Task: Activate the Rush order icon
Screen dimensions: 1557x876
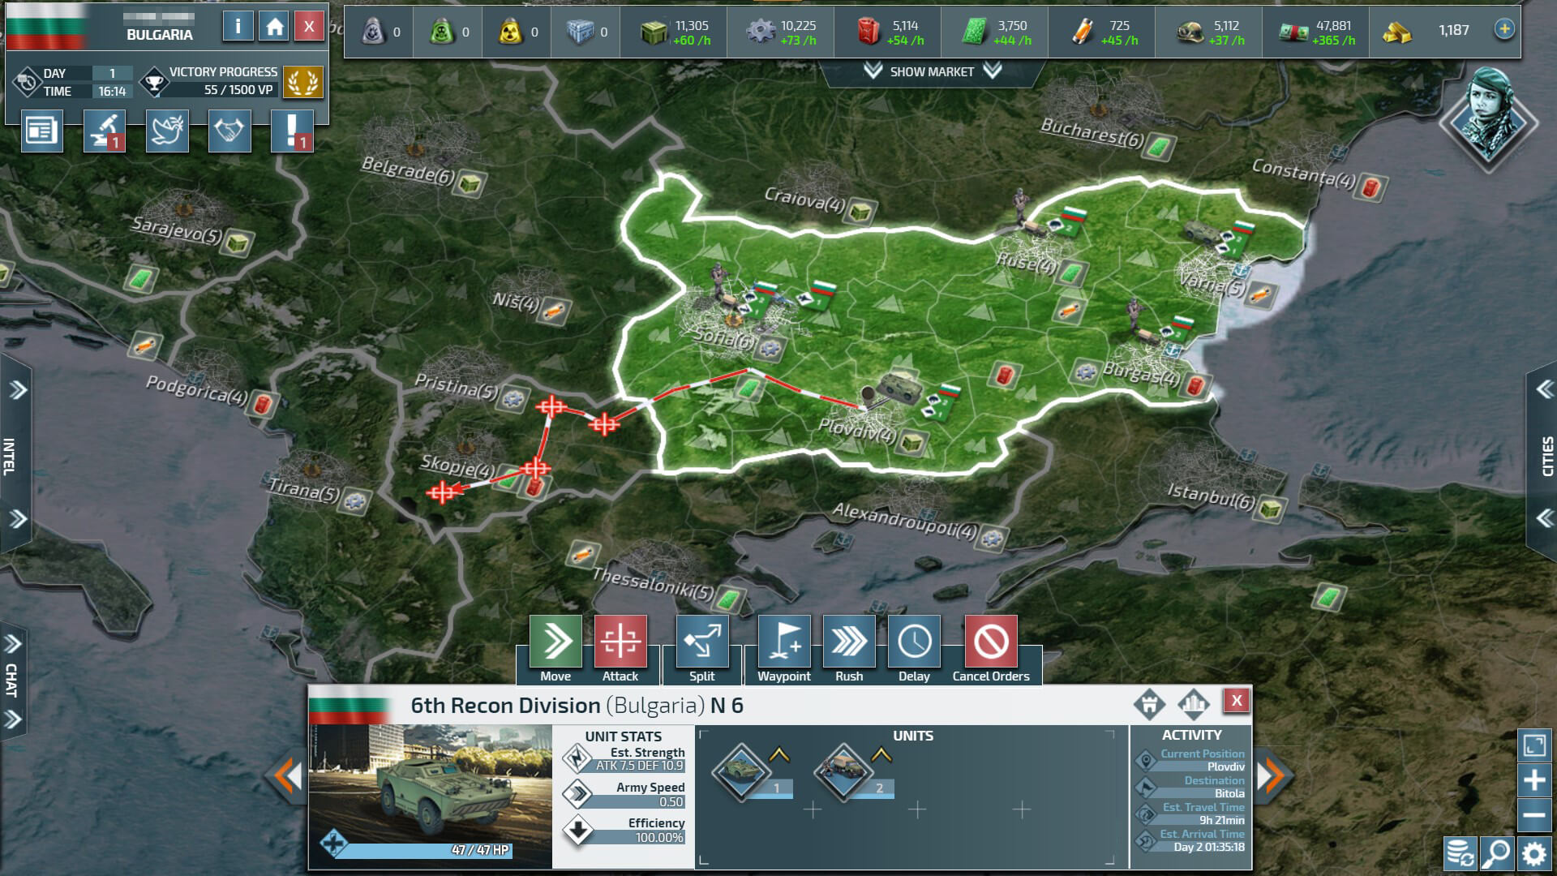Action: click(x=849, y=642)
